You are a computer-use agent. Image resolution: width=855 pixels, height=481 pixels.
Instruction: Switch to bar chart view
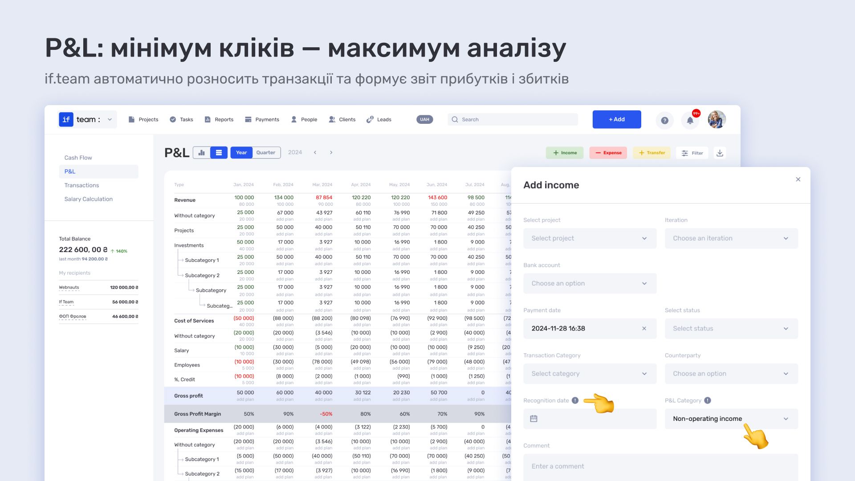pos(202,153)
